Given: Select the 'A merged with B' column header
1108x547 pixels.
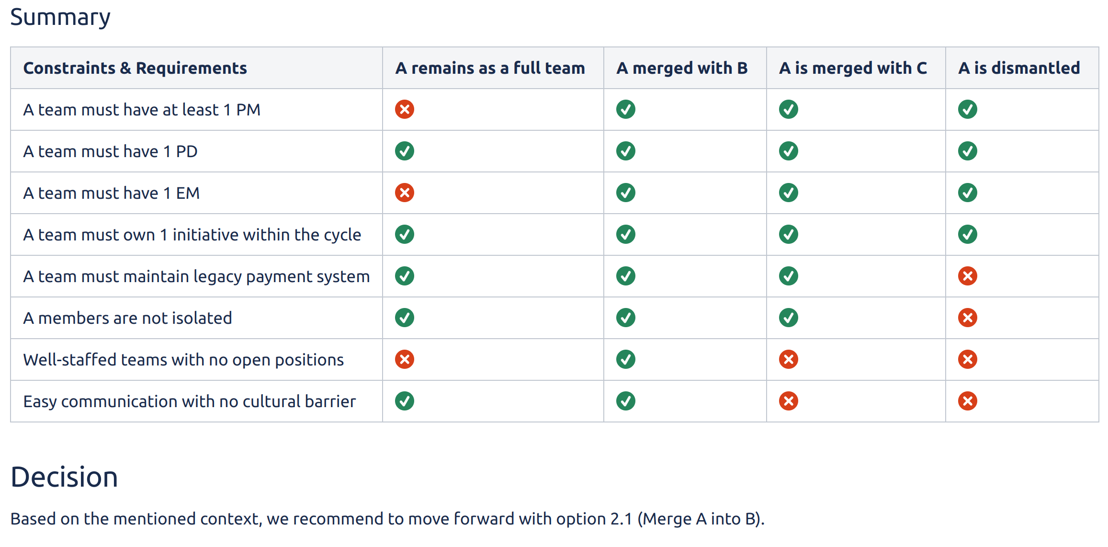Looking at the screenshot, I should (x=682, y=68).
